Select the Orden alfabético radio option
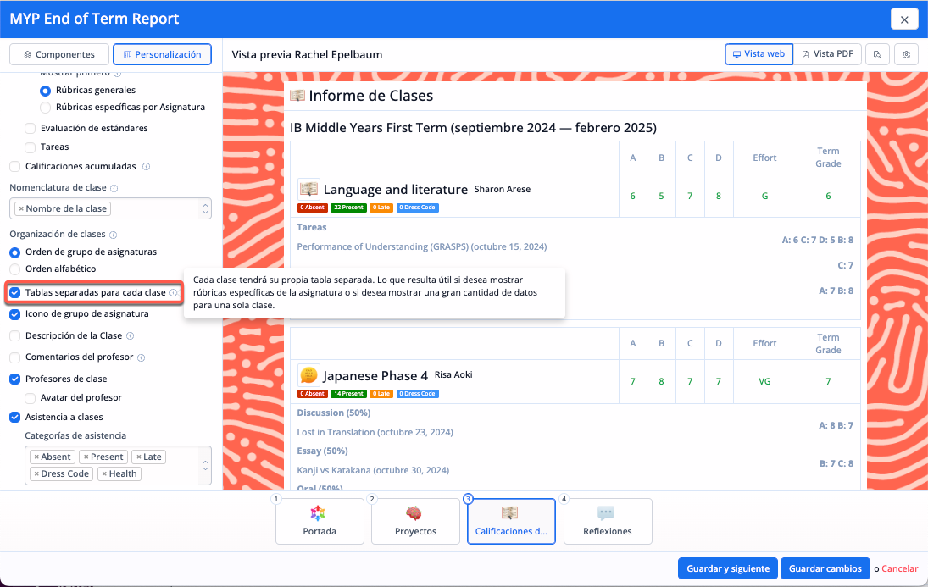Screen dimensions: 928x587 click(14, 269)
